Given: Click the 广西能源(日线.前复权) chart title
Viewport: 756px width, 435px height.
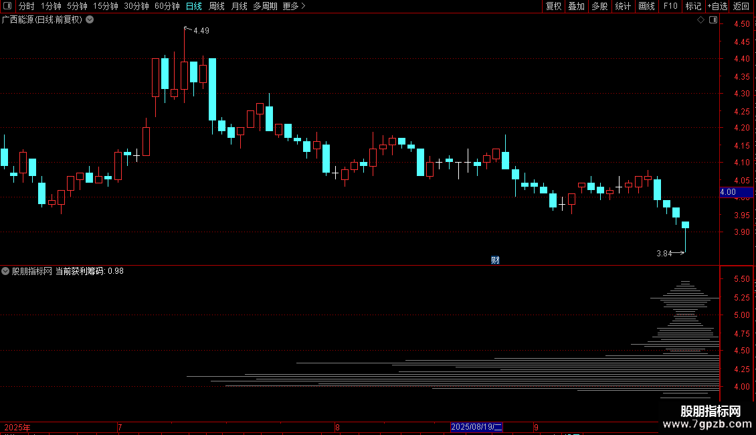Looking at the screenshot, I should pos(42,20).
